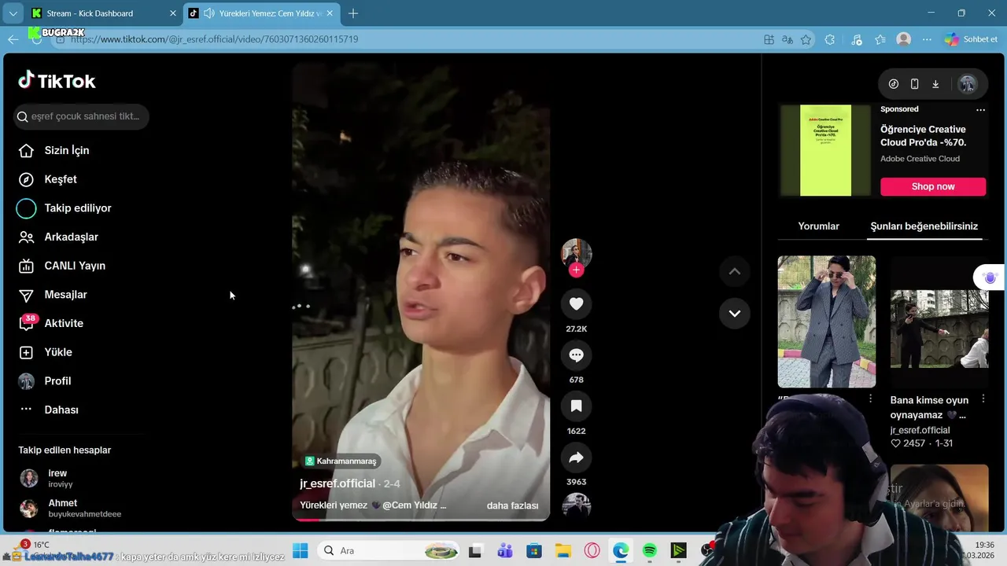This screenshot has width=1007, height=566.
Task: Open Arkadaşlar section
Action: (58, 237)
